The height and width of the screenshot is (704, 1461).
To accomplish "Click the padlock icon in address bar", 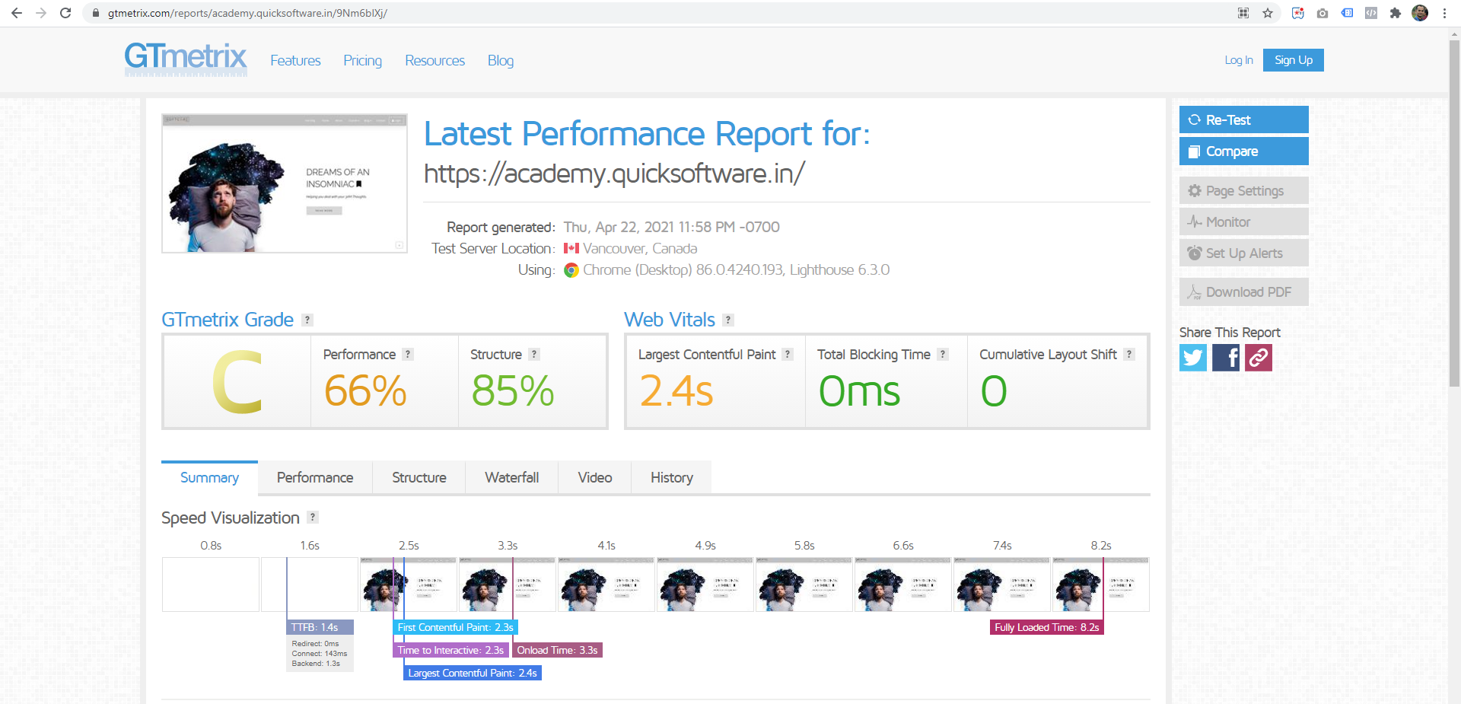I will tap(96, 13).
